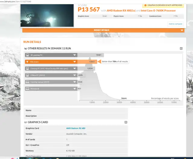Click the laptop icon in the Notebook row

point(27,89)
